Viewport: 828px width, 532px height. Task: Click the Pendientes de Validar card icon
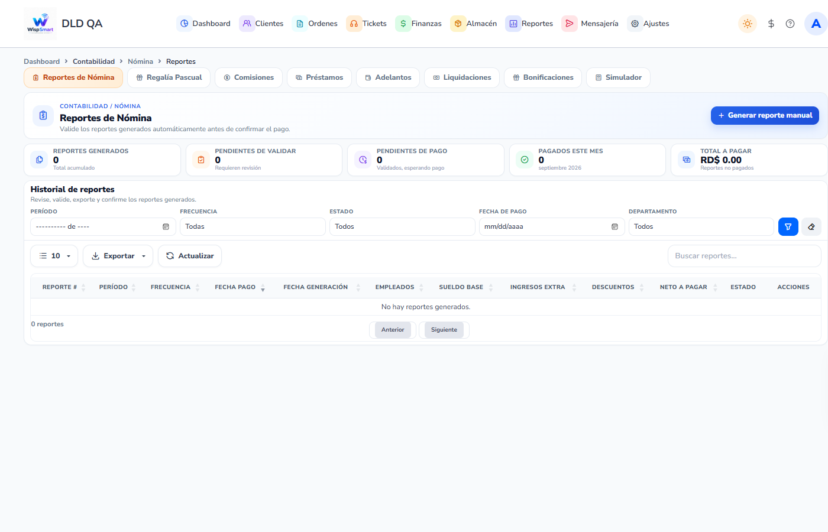tap(201, 160)
